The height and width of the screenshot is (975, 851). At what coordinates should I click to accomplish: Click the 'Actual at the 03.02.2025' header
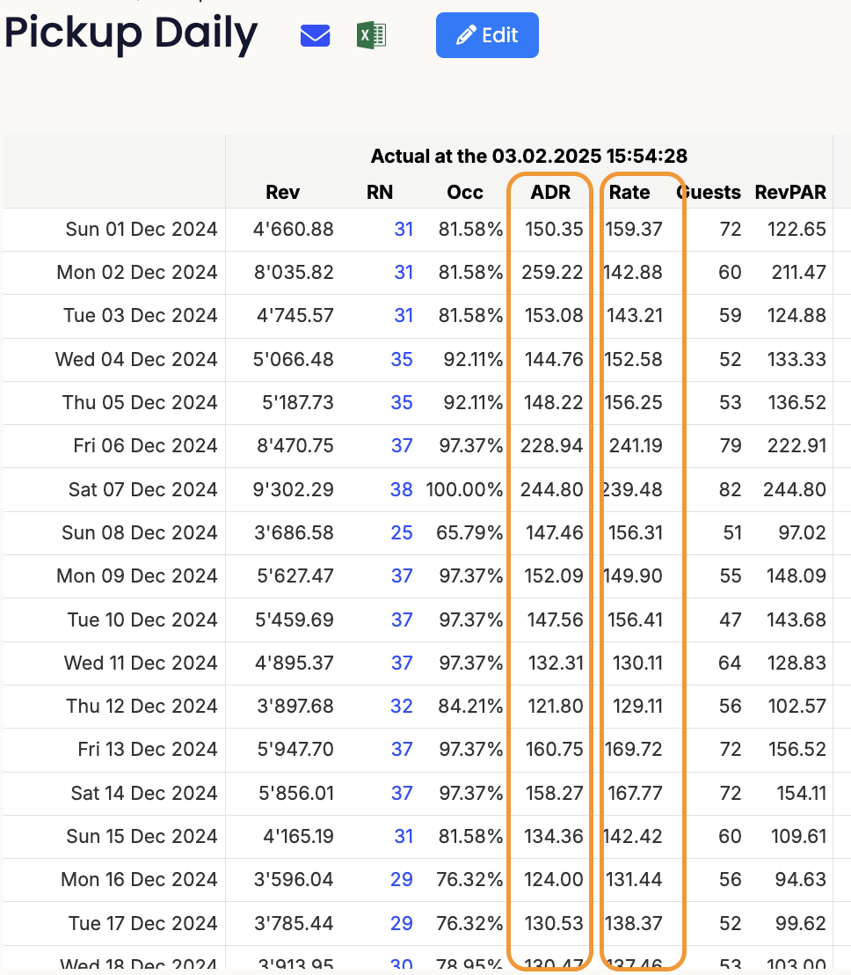528,157
